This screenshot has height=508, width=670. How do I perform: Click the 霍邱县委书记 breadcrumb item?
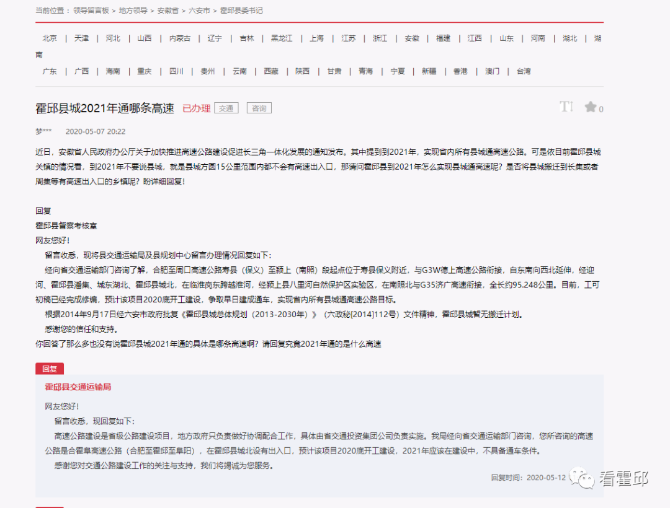[242, 10]
